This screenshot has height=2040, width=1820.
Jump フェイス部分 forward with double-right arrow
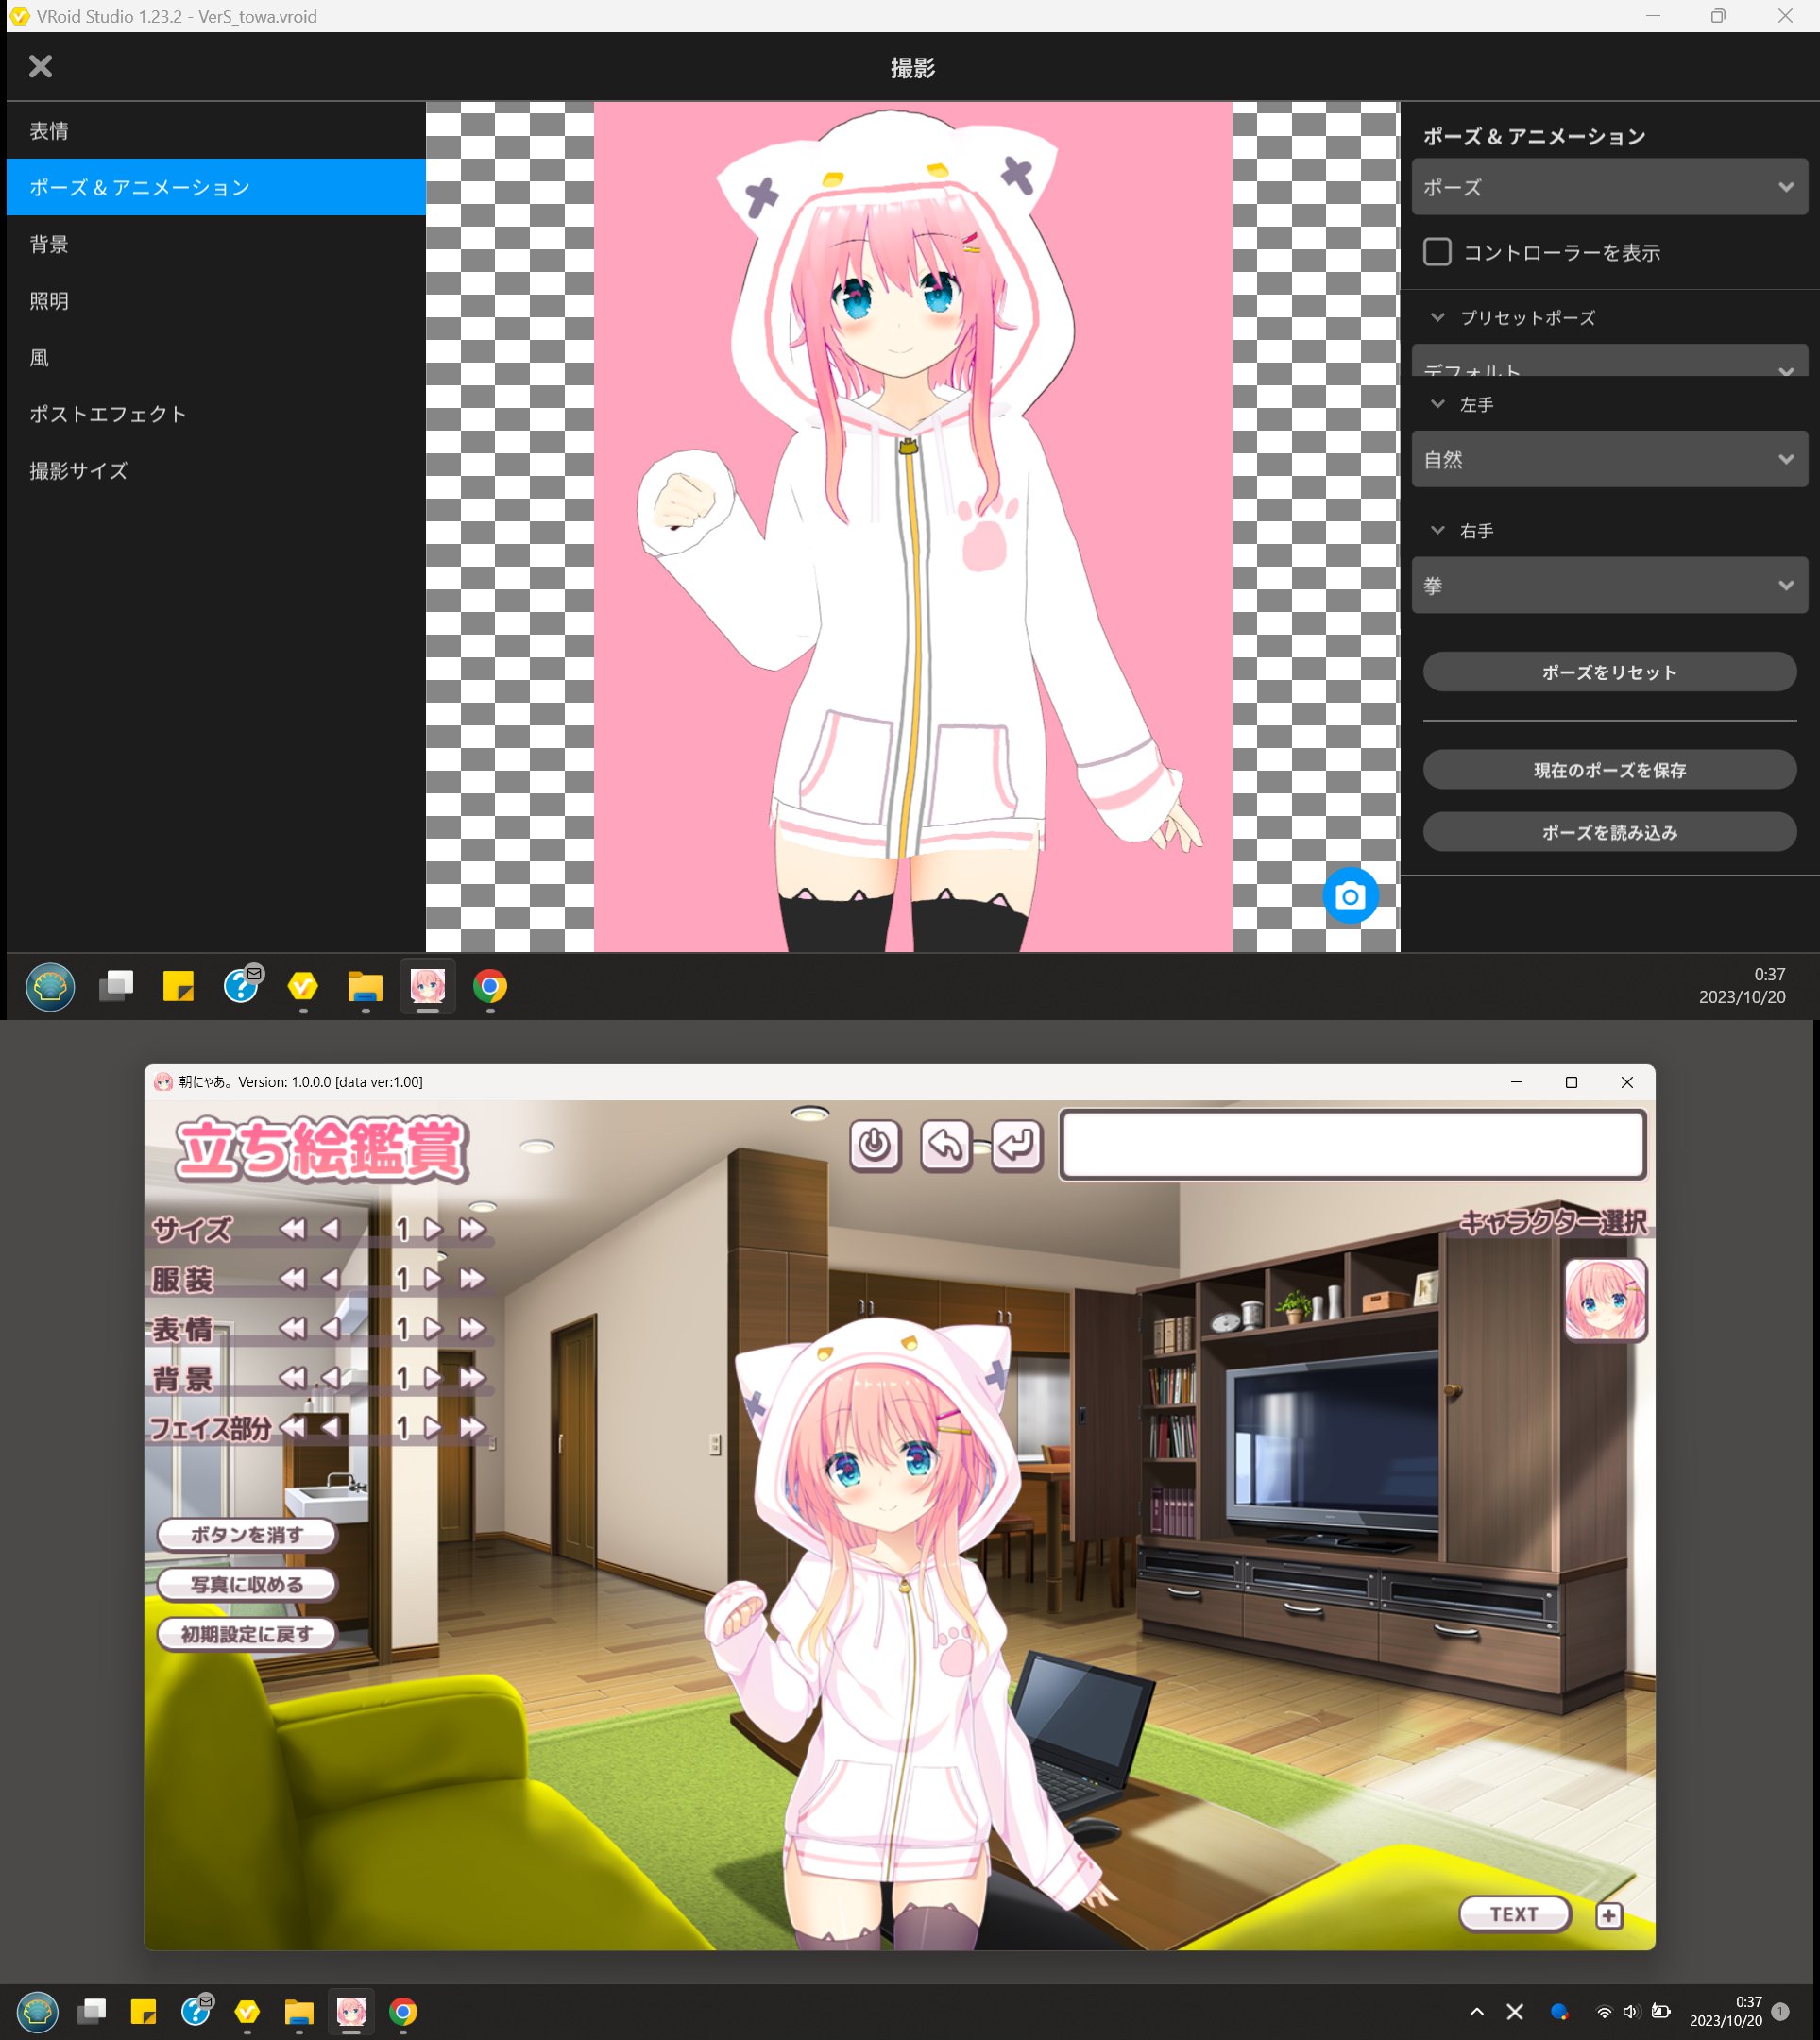point(472,1427)
